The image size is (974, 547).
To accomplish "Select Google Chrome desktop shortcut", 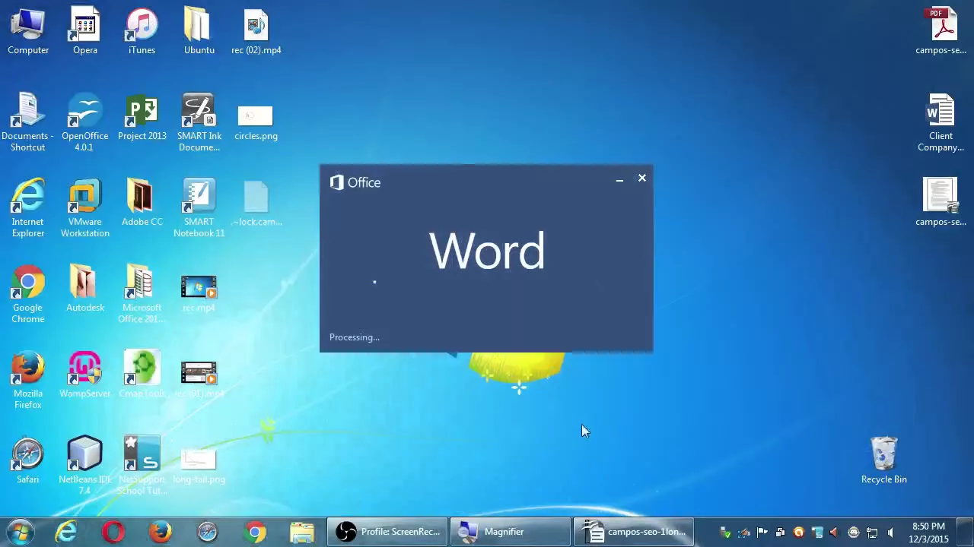I will pyautogui.click(x=28, y=293).
